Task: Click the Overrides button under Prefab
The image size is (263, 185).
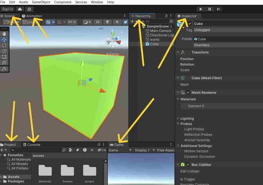Action: tap(202, 45)
